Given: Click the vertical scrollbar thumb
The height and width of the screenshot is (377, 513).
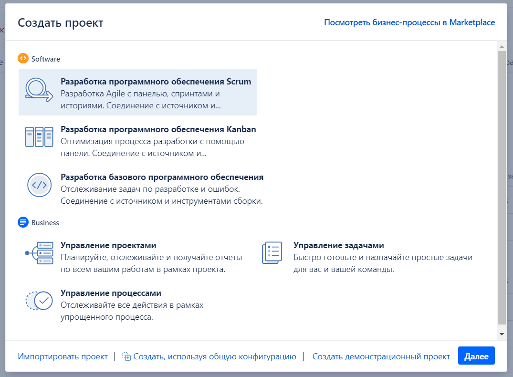Looking at the screenshot, I should tap(502, 188).
